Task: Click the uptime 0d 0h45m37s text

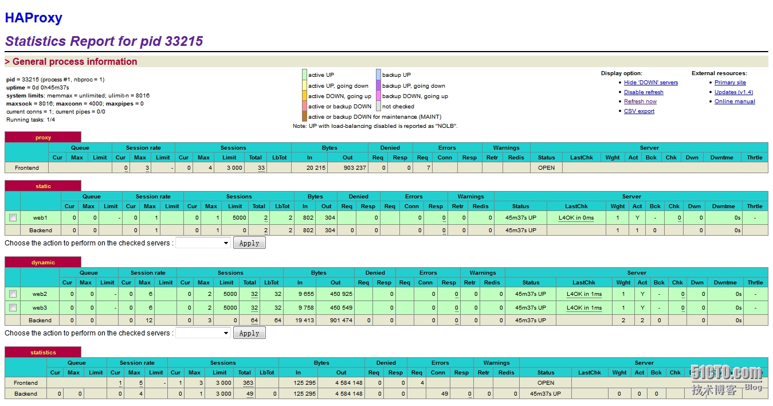Action: pos(38,87)
